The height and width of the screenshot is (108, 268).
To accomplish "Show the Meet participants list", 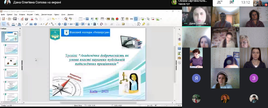I will click(220, 3).
